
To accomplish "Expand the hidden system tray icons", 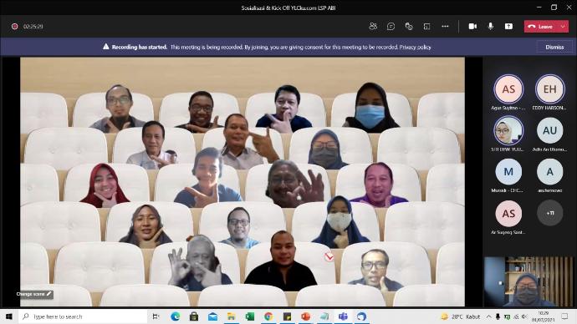I will pos(488,316).
